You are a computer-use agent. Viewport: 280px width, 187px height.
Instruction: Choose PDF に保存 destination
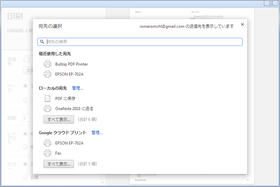click(65, 98)
